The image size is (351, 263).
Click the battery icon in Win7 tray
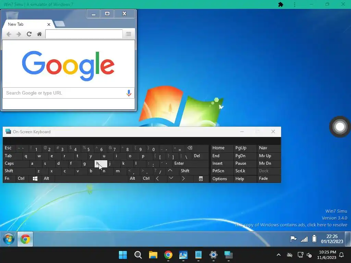(x=314, y=239)
